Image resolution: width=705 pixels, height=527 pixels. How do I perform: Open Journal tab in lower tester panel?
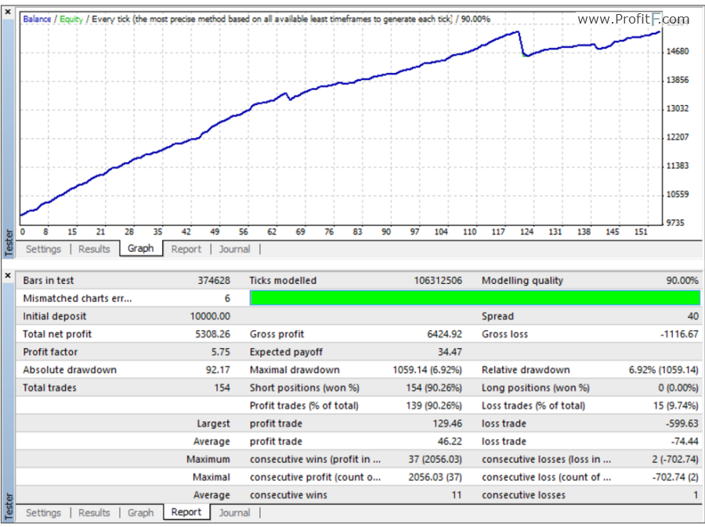pos(234,513)
